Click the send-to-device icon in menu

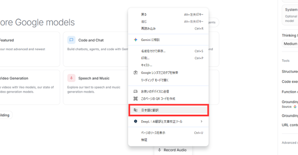135,91
